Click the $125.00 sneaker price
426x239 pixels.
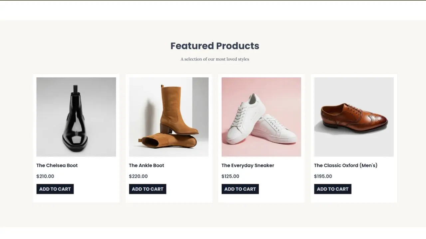(230, 176)
